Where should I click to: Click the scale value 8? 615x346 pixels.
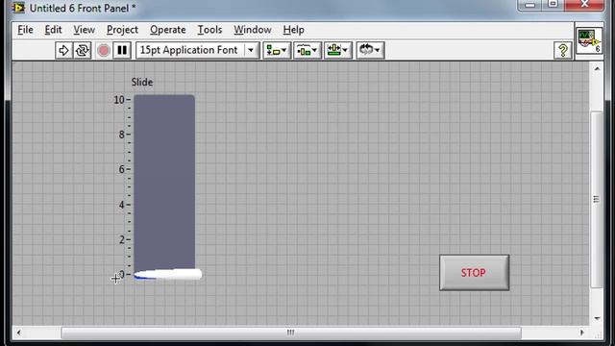tap(122, 135)
